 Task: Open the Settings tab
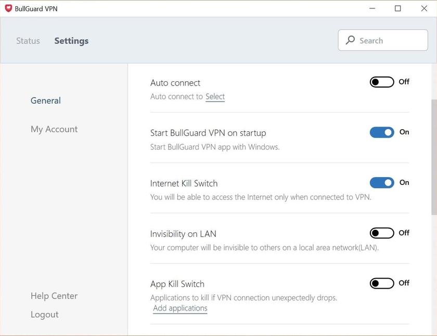(71, 41)
